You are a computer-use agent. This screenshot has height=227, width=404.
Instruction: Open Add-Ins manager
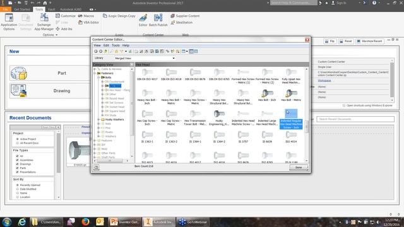pos(64,29)
